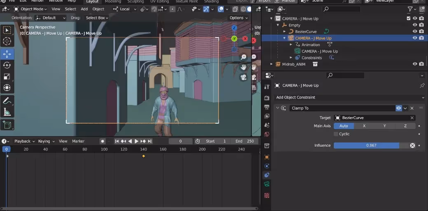Open the Render properties tab

267,98
